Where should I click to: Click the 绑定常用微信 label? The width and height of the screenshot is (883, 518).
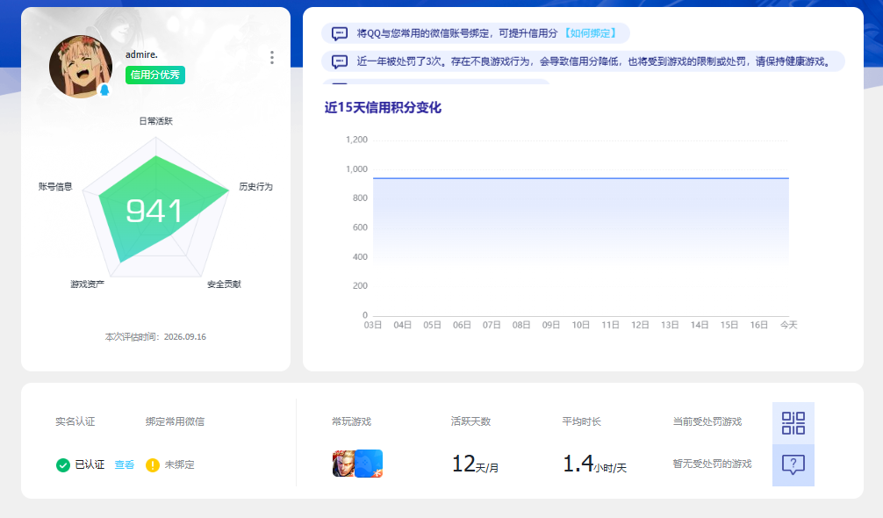[x=175, y=421]
